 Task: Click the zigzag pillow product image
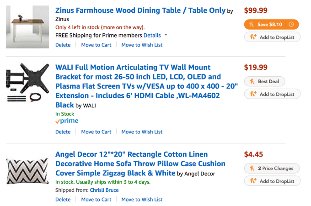tap(28, 171)
